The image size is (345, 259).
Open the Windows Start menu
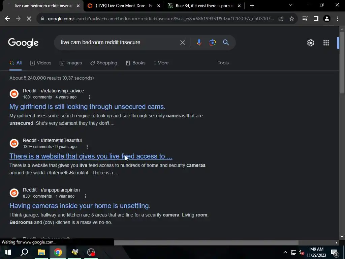click(x=8, y=252)
